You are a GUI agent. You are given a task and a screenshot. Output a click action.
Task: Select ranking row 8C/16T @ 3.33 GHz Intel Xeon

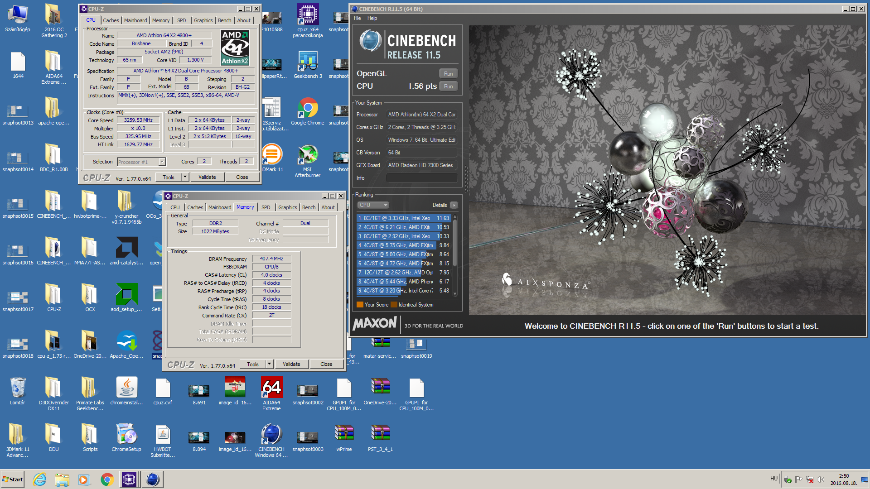point(403,218)
